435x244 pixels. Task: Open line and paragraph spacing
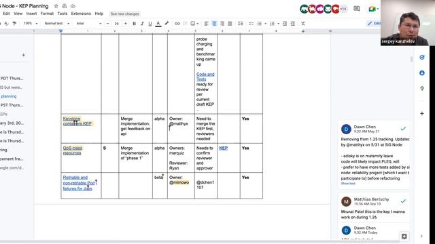241,24
